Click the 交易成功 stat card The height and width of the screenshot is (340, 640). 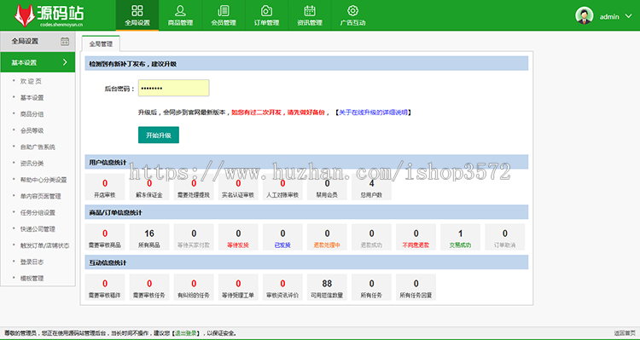point(461,237)
